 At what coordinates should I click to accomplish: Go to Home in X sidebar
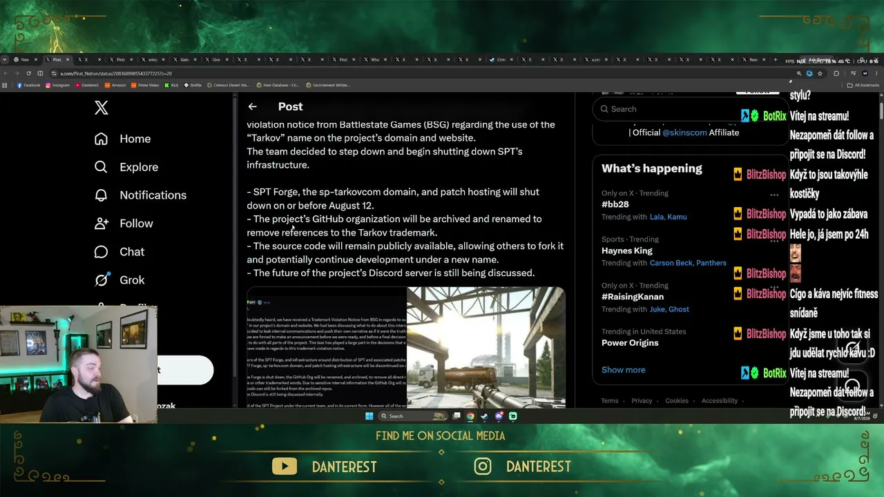[x=123, y=139]
